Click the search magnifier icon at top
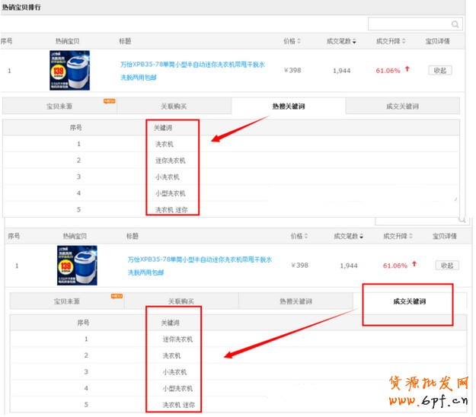 pyautogui.click(x=455, y=24)
